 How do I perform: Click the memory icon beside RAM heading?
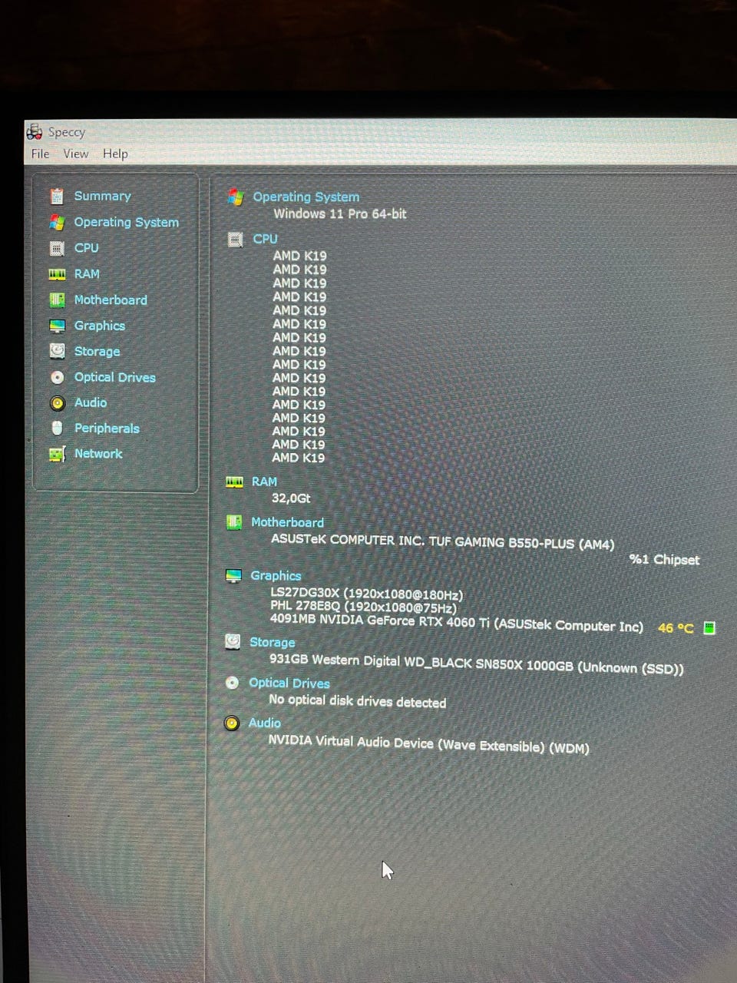[x=234, y=482]
